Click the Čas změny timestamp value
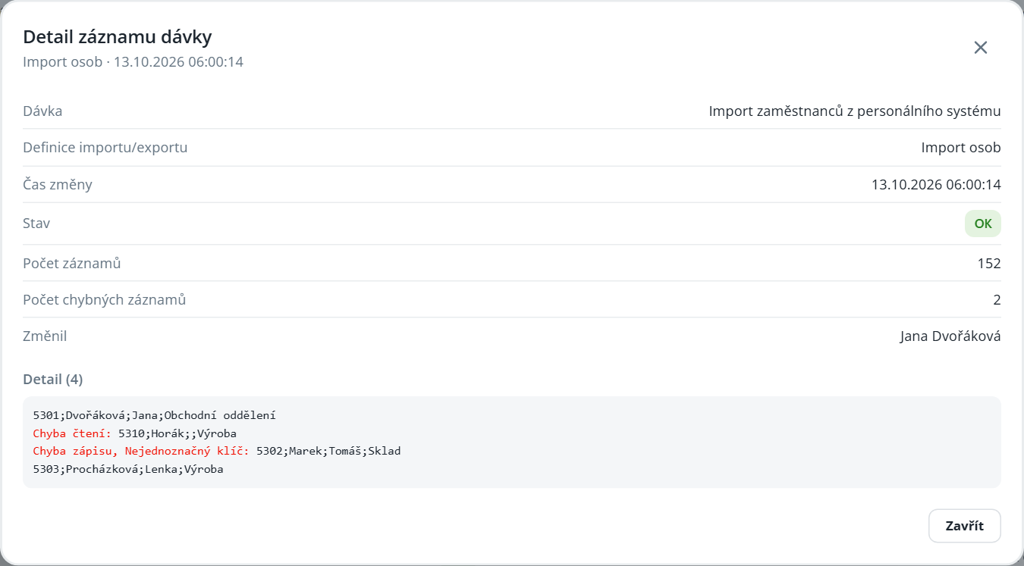1024x566 pixels. click(936, 184)
